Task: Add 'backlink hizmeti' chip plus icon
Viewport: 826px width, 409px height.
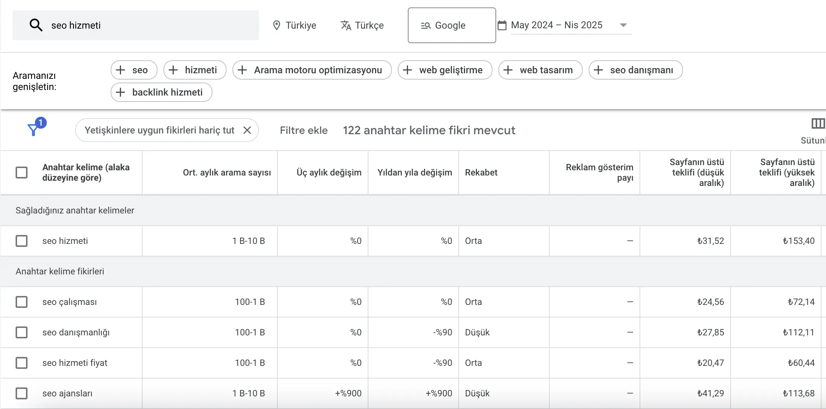Action: 120,92
